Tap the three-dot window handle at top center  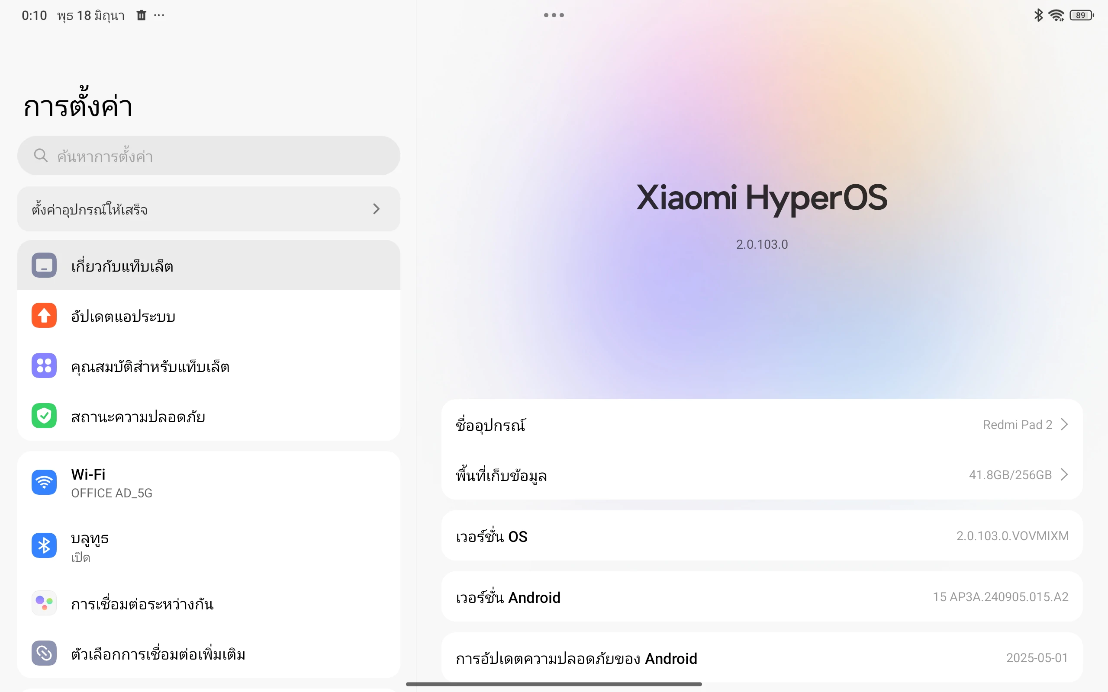pos(554,15)
